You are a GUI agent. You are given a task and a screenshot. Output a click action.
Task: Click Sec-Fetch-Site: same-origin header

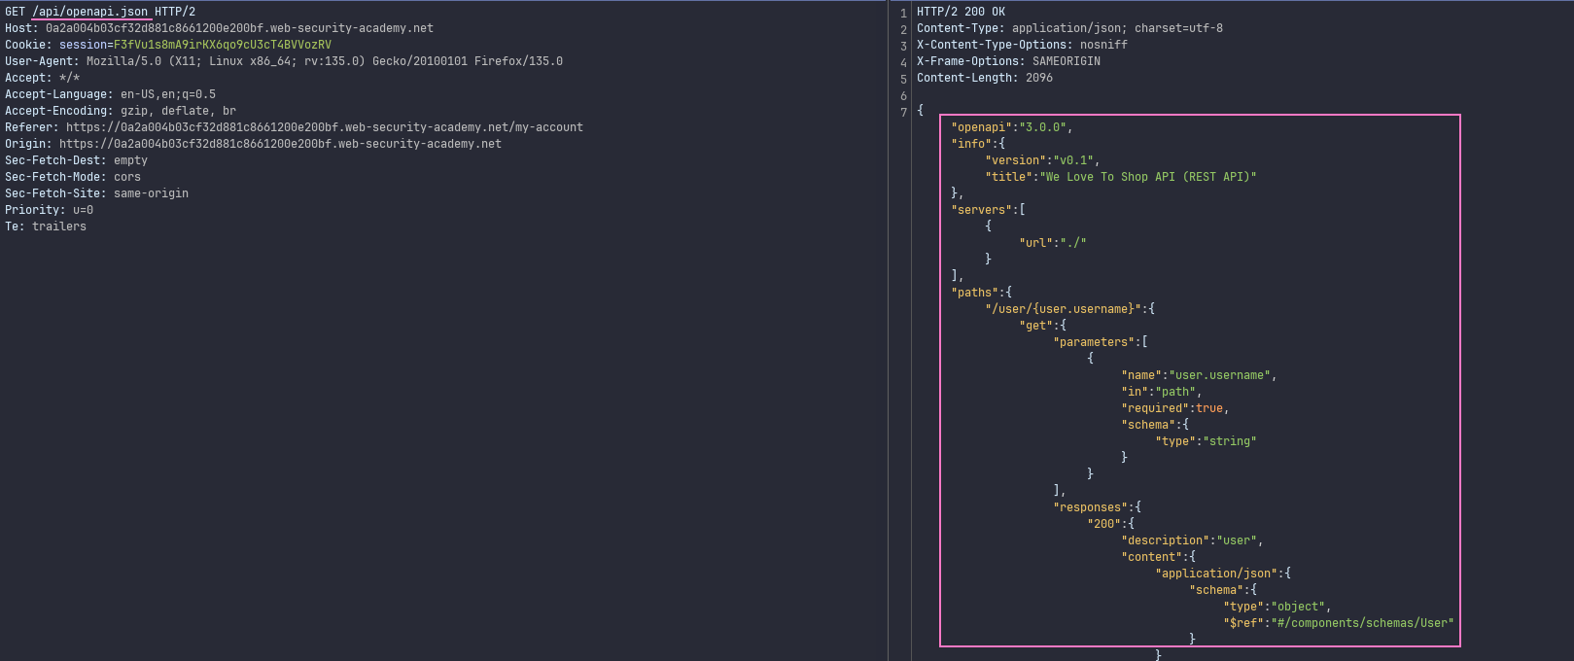[96, 193]
